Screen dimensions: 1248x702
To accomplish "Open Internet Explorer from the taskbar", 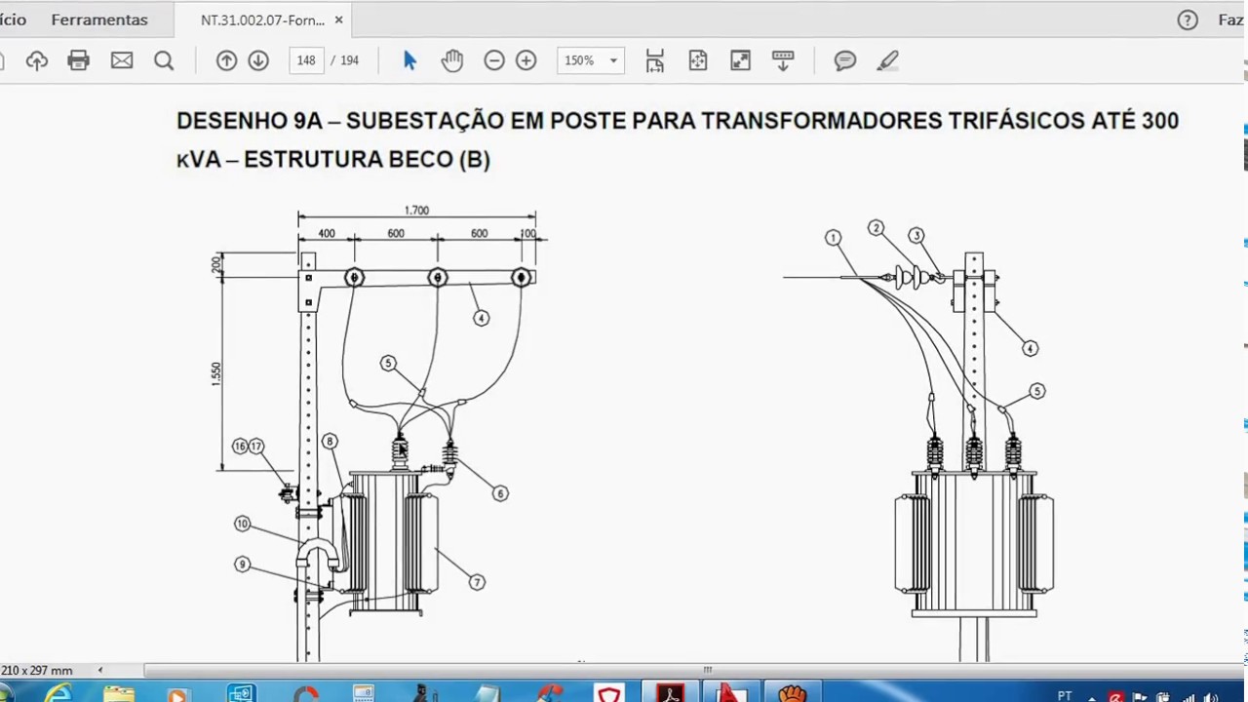I will [x=58, y=694].
